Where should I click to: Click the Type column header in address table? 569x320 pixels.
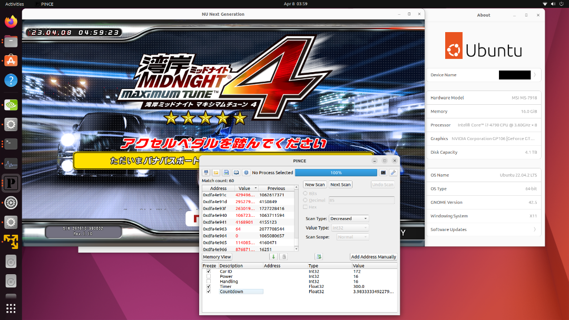pos(329,266)
